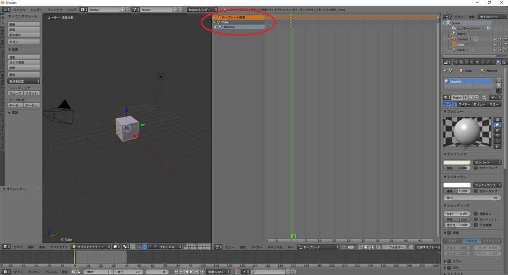Viewport: 508px width, 275px height.
Task: Enable the 陰影なし checkbox
Action: (476, 213)
